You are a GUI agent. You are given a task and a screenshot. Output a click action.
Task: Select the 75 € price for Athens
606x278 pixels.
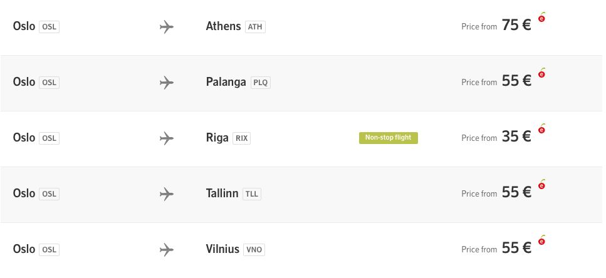pos(516,26)
